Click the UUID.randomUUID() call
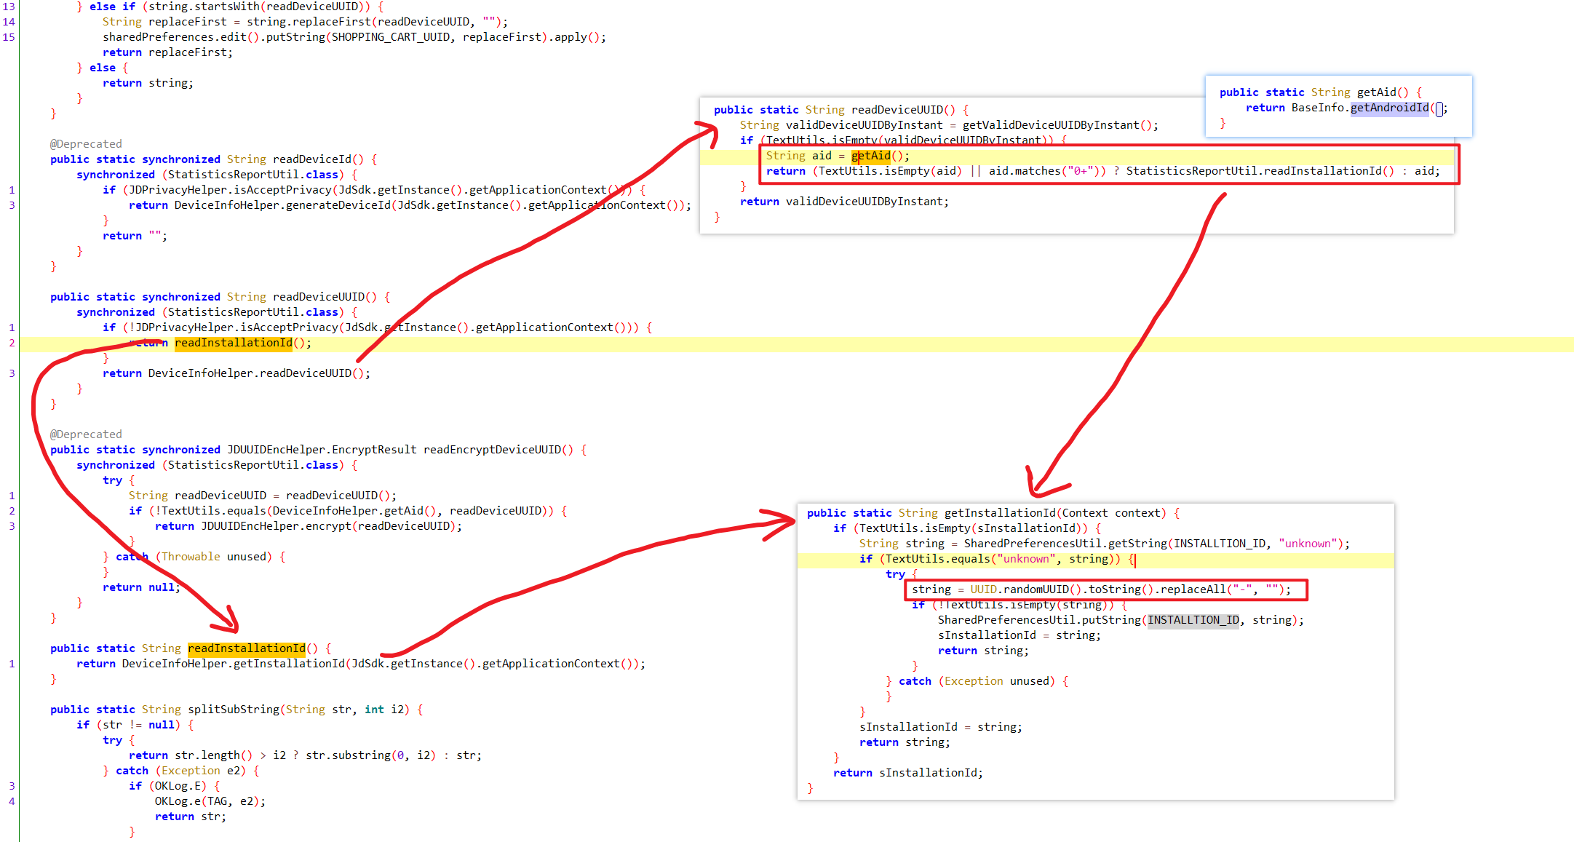Image resolution: width=1574 pixels, height=842 pixels. (x=1026, y=589)
